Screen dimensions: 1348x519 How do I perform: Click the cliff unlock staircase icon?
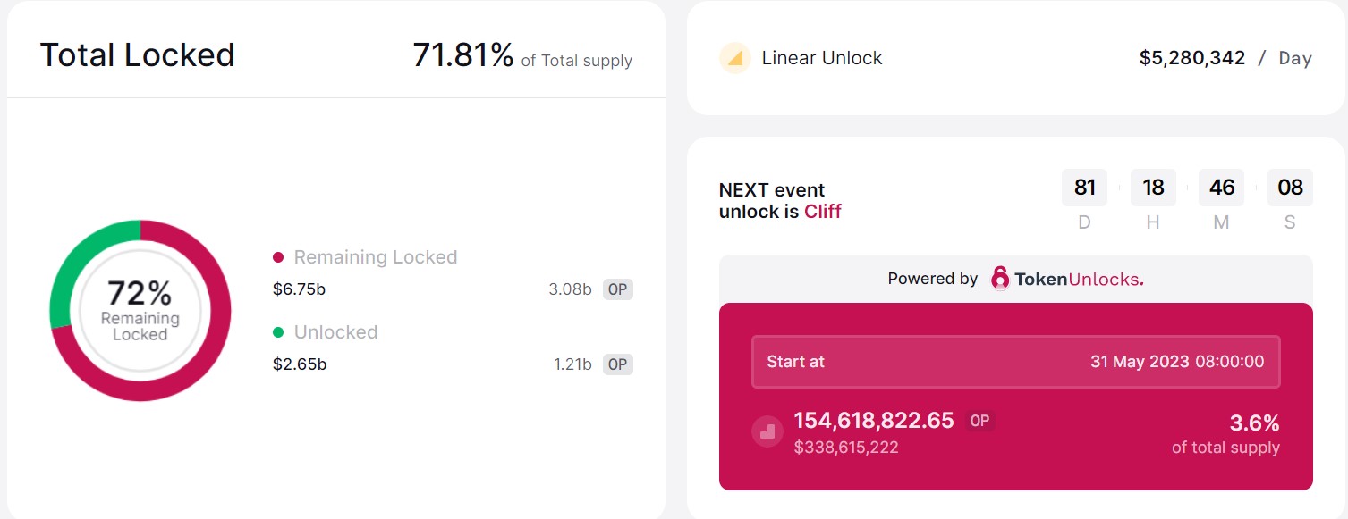click(767, 432)
